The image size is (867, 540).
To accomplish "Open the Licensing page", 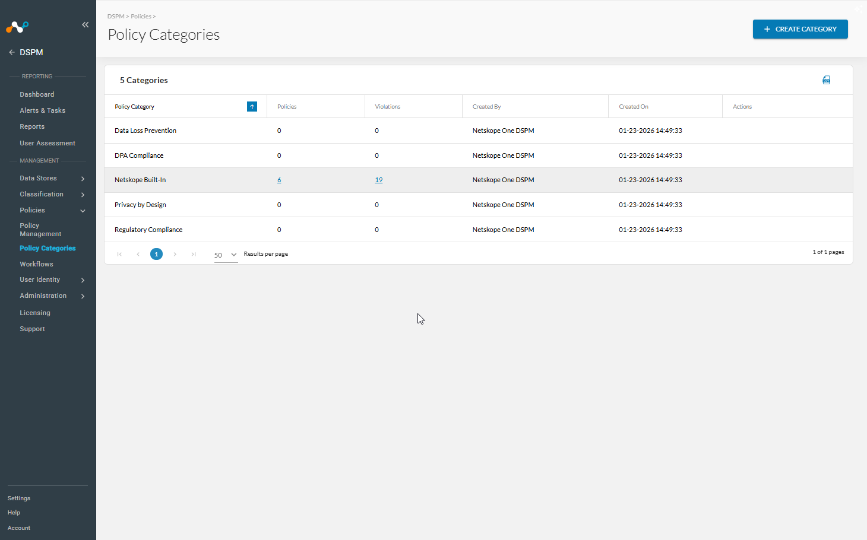I will click(x=35, y=313).
